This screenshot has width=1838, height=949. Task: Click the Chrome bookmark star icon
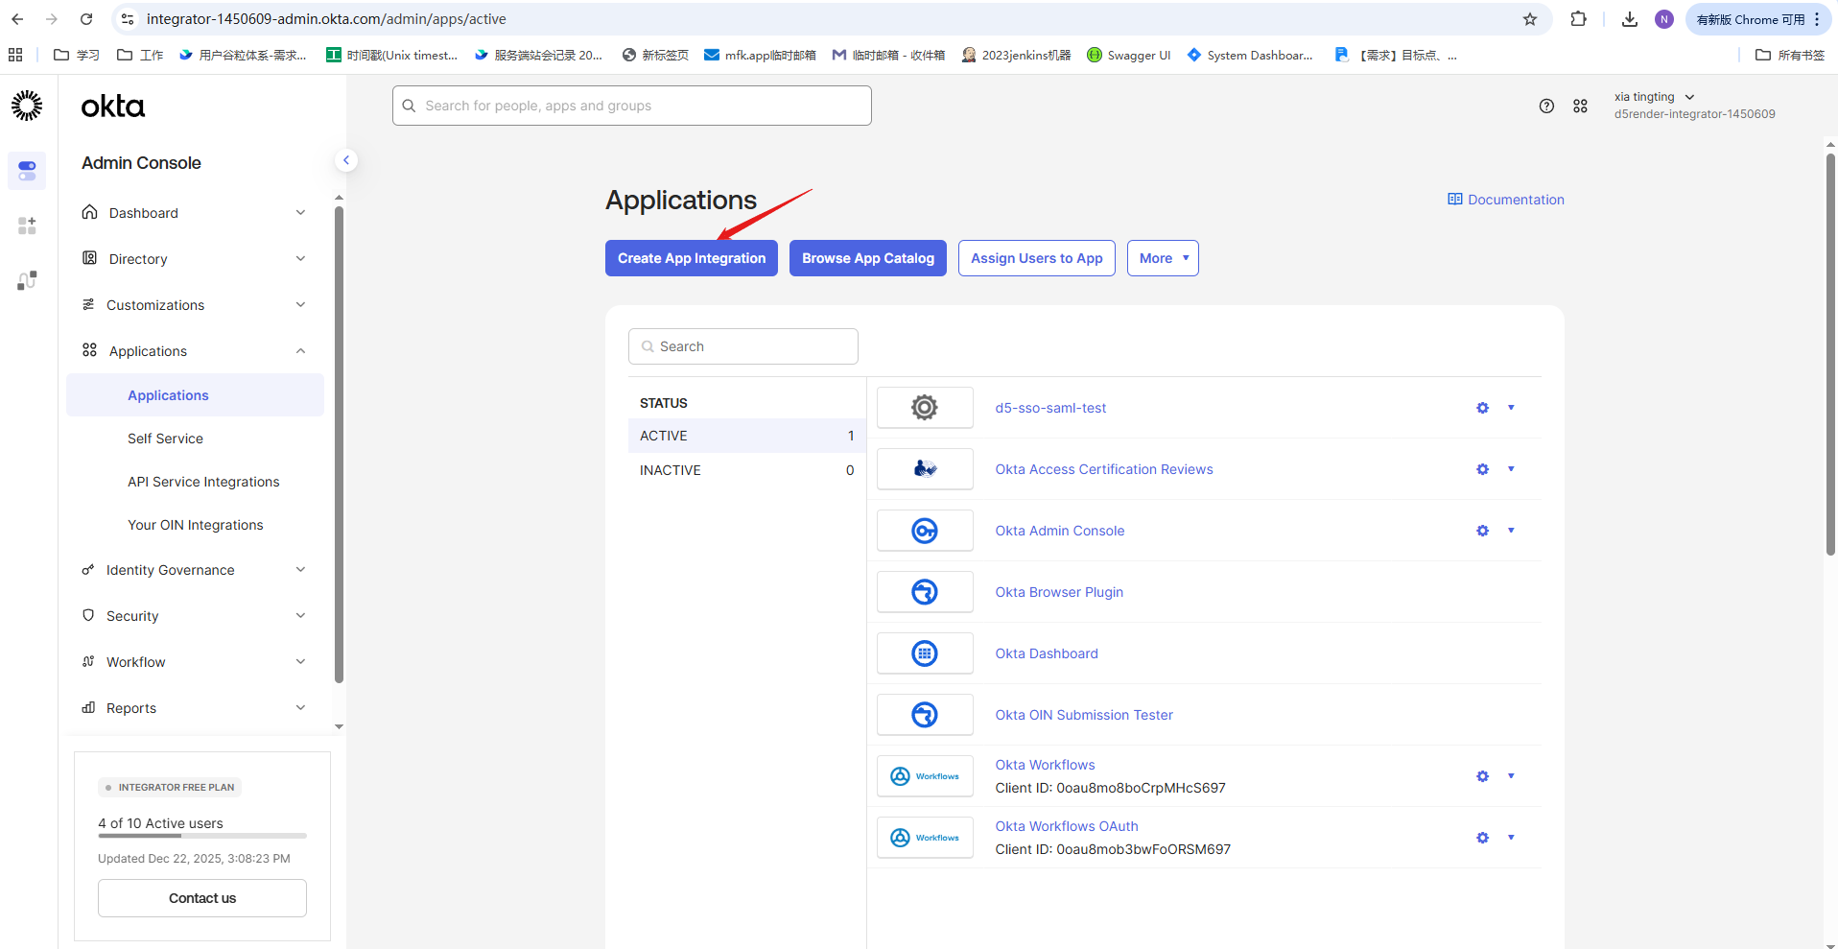point(1529,19)
